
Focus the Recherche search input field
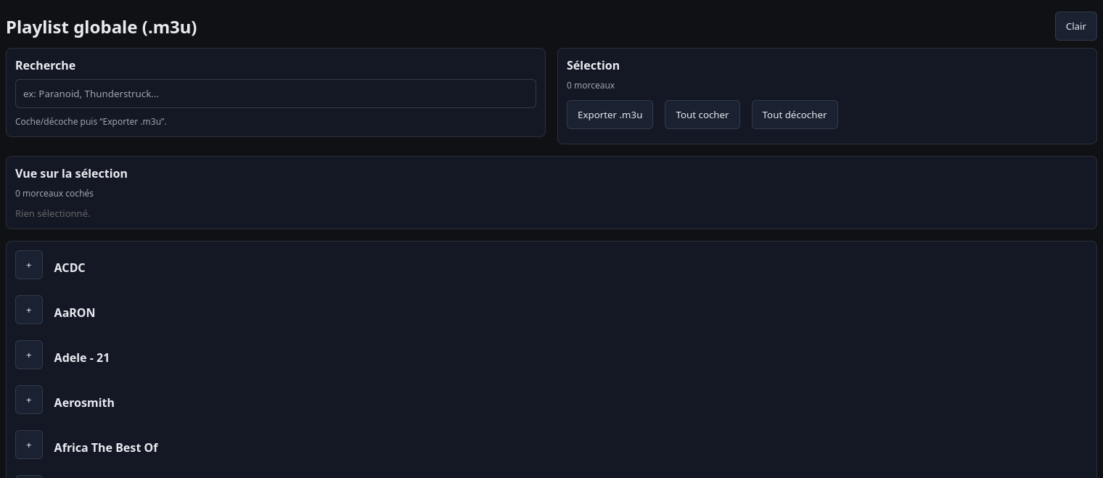pyautogui.click(x=276, y=94)
